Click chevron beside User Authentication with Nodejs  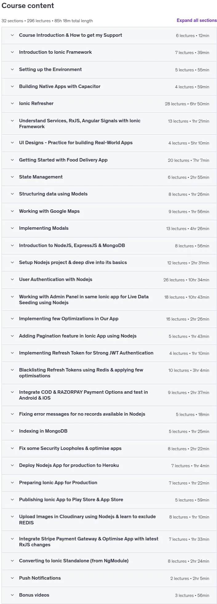(12, 279)
